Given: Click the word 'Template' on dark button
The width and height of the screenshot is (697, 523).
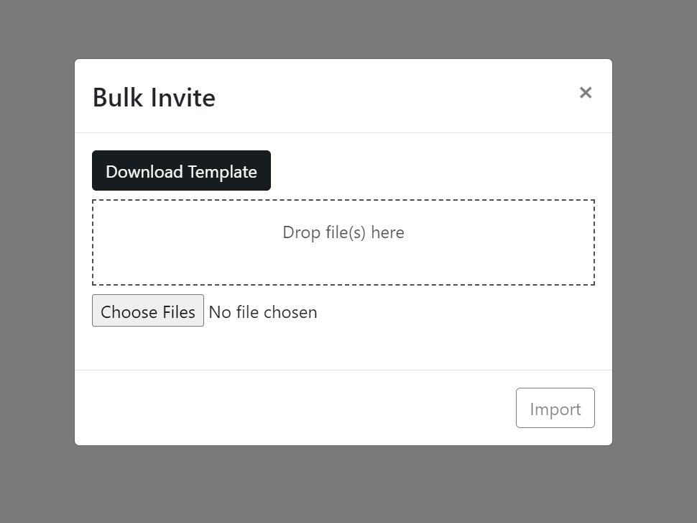Looking at the screenshot, I should [222, 172].
